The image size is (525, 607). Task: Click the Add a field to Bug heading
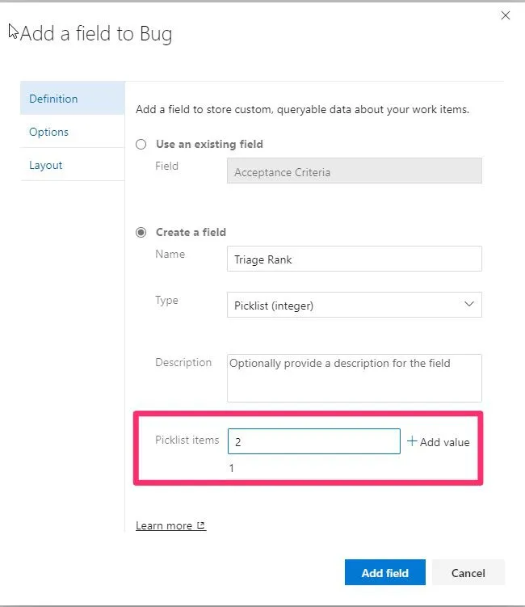pyautogui.click(x=96, y=34)
